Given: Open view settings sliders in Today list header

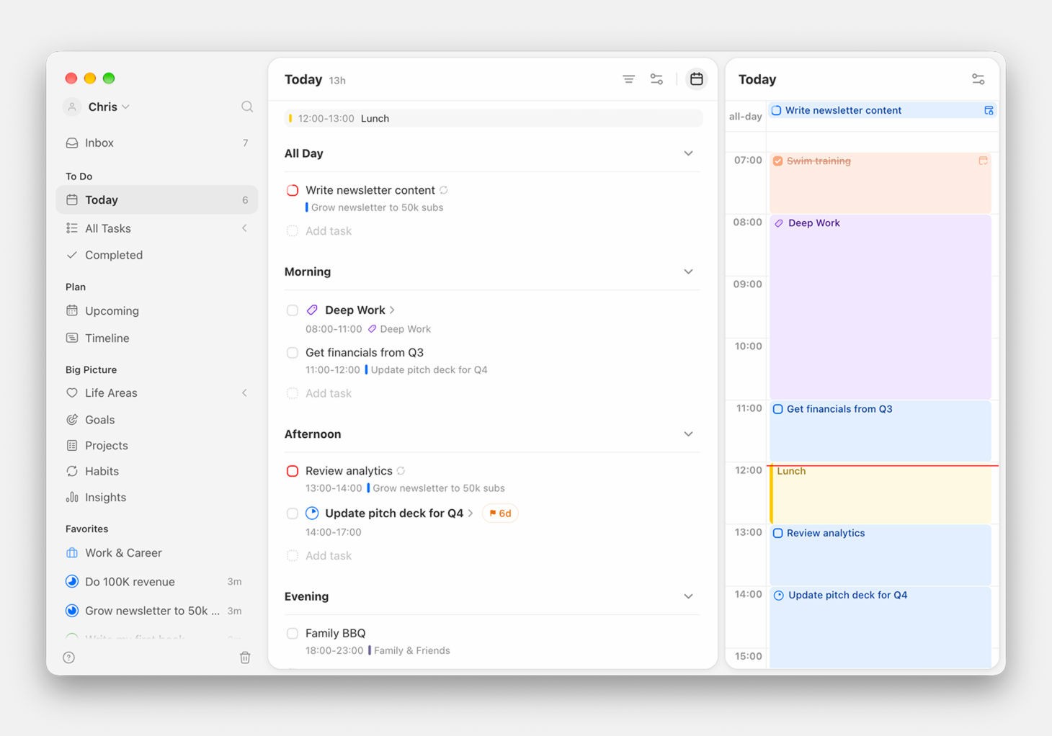Looking at the screenshot, I should click(656, 79).
